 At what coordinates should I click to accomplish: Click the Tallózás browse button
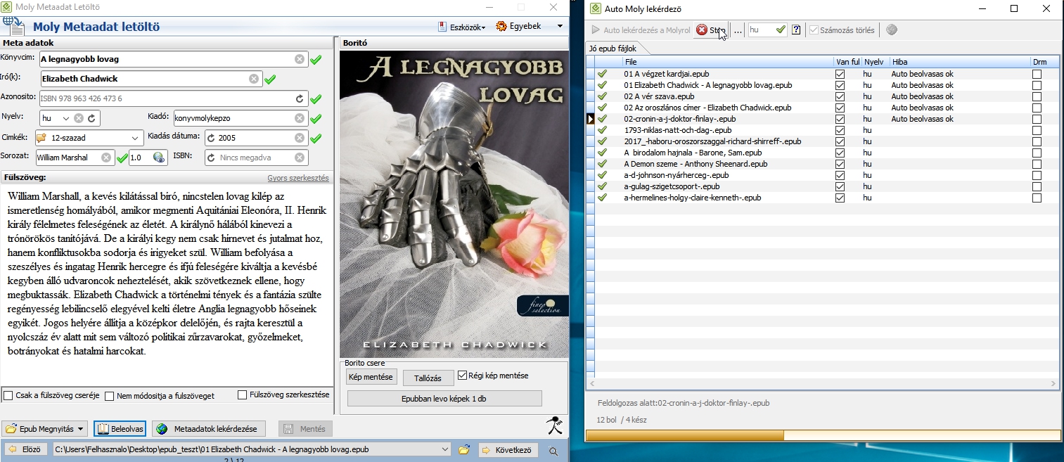pos(428,378)
